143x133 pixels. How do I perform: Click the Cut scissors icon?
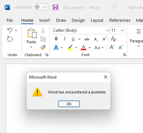(x=43, y=30)
